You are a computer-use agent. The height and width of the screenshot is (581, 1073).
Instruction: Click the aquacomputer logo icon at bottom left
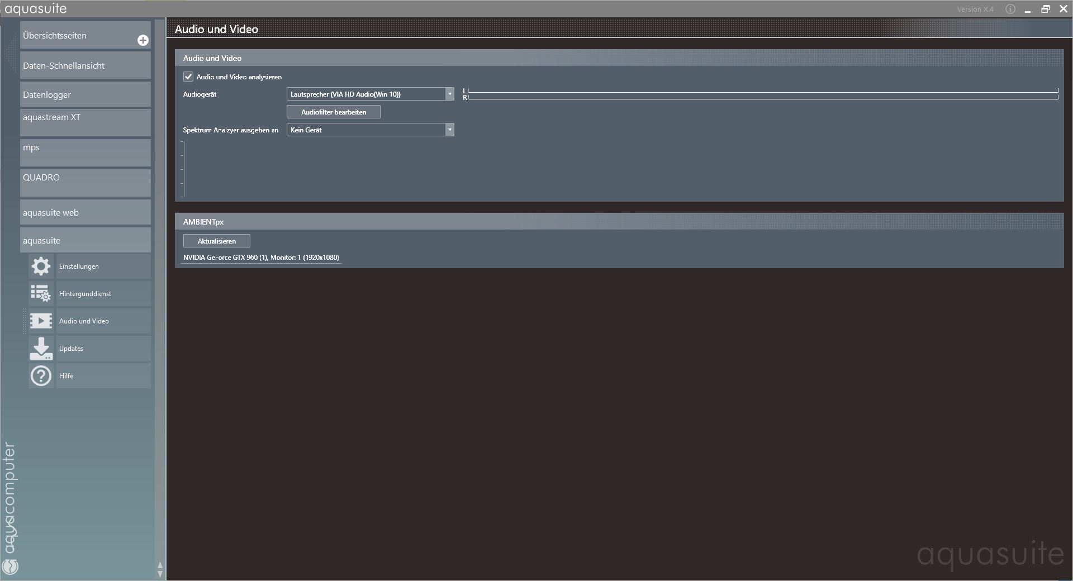point(11,566)
